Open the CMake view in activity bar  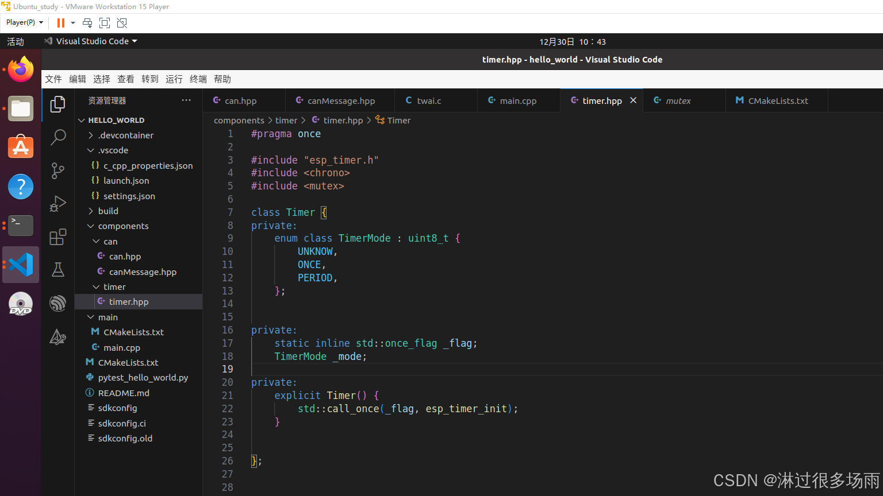58,336
